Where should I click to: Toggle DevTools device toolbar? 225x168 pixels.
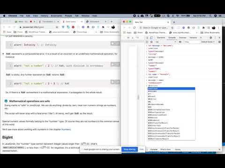click(x=151, y=38)
